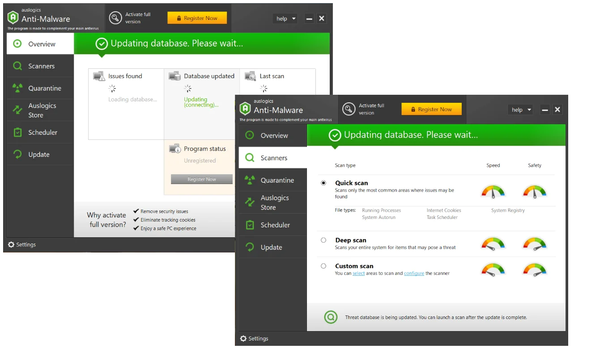
Task: Click "Activate full version" text in back window
Action: point(138,18)
